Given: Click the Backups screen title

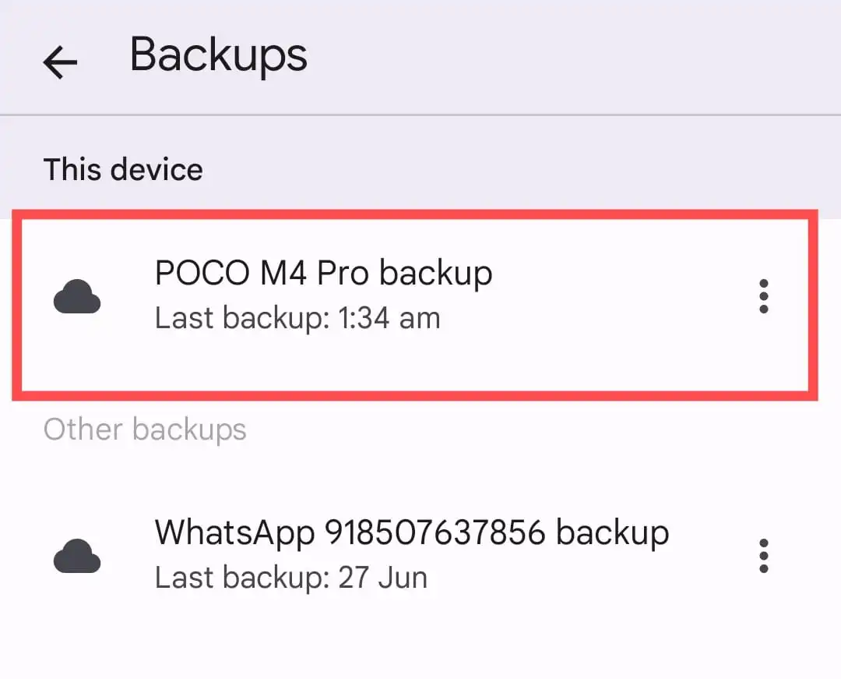Looking at the screenshot, I should pos(219,55).
